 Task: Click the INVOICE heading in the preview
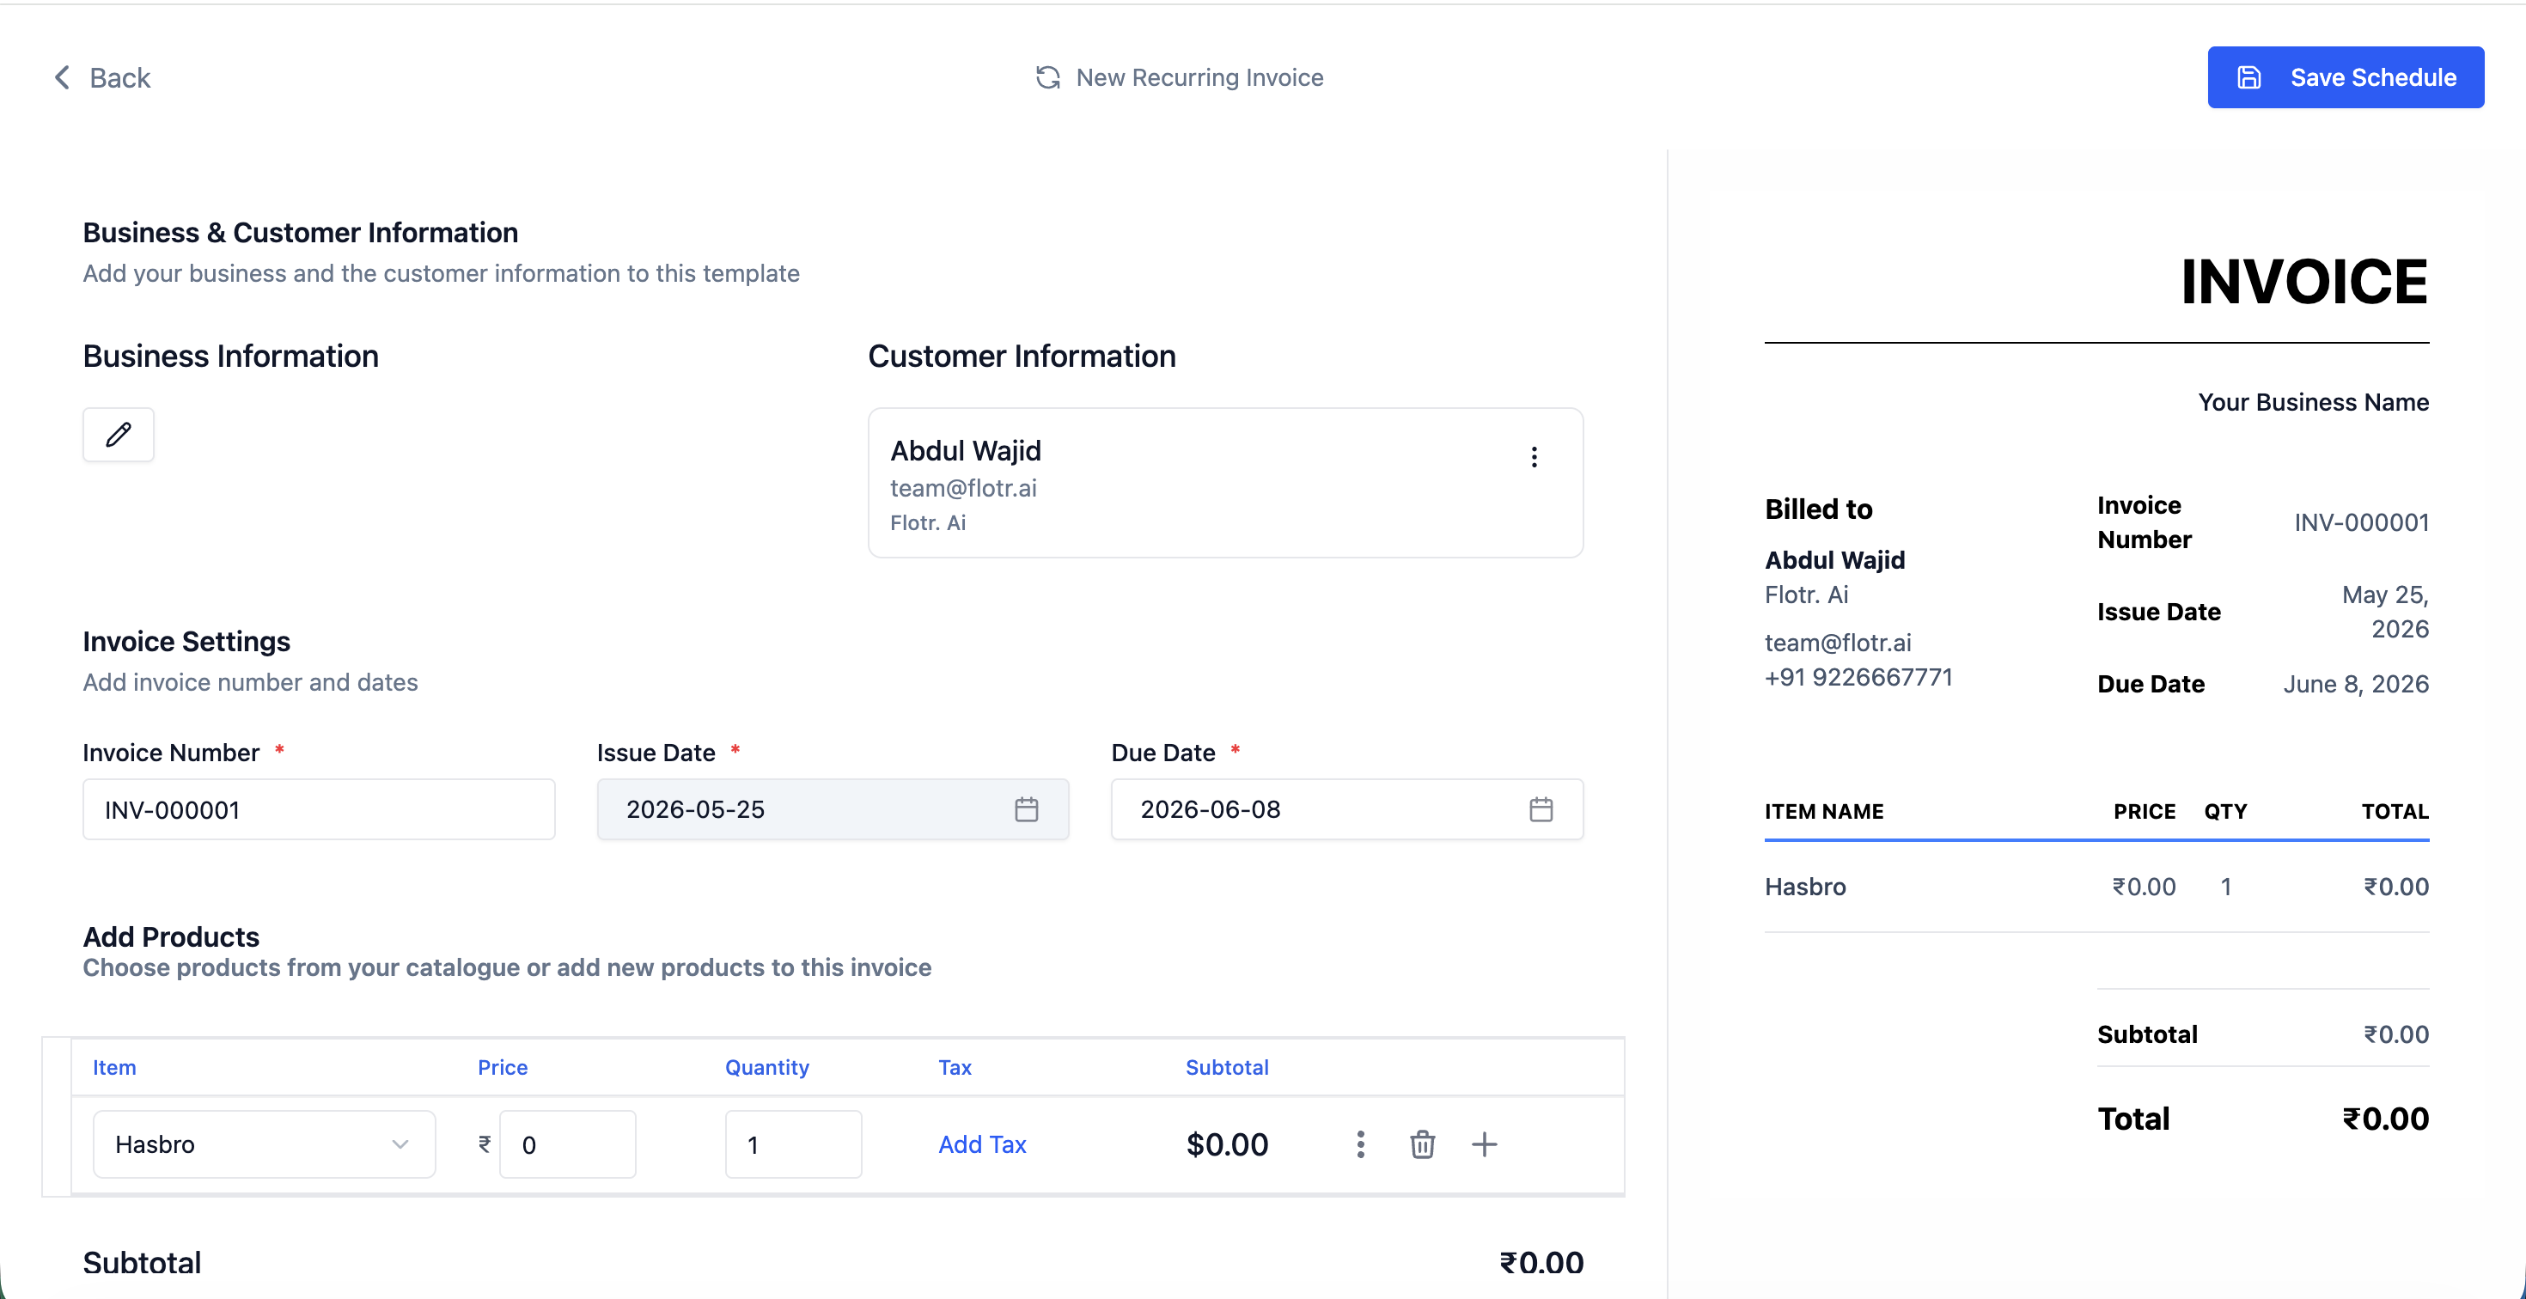[x=2304, y=282]
